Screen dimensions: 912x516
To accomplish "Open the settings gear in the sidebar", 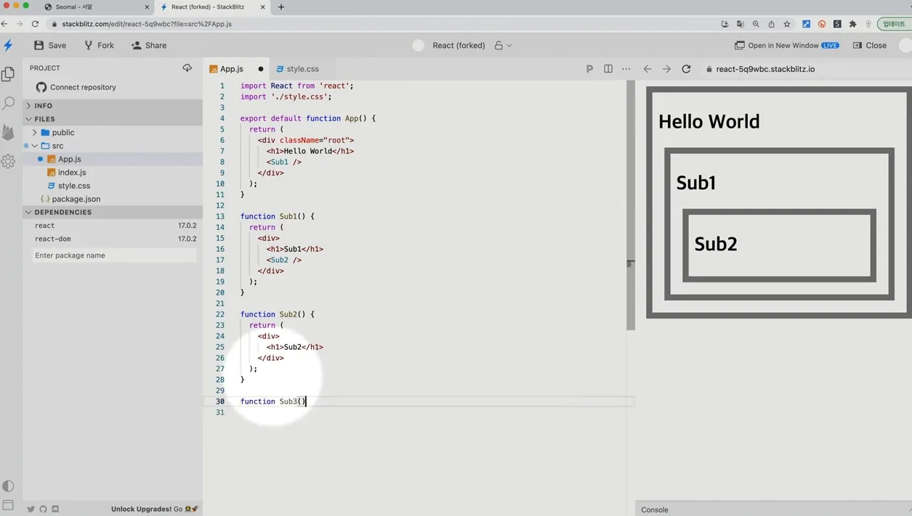I will point(9,161).
